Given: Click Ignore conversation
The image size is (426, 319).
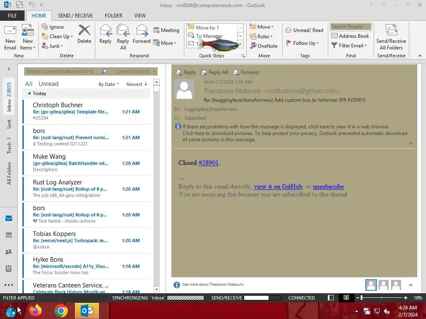Looking at the screenshot, I should pyautogui.click(x=53, y=27).
